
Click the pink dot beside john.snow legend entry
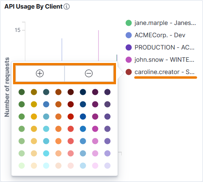pyautogui.click(x=129, y=60)
